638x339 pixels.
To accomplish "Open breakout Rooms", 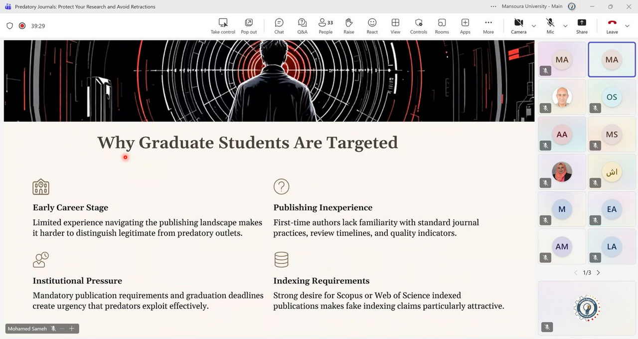I will pyautogui.click(x=442, y=25).
